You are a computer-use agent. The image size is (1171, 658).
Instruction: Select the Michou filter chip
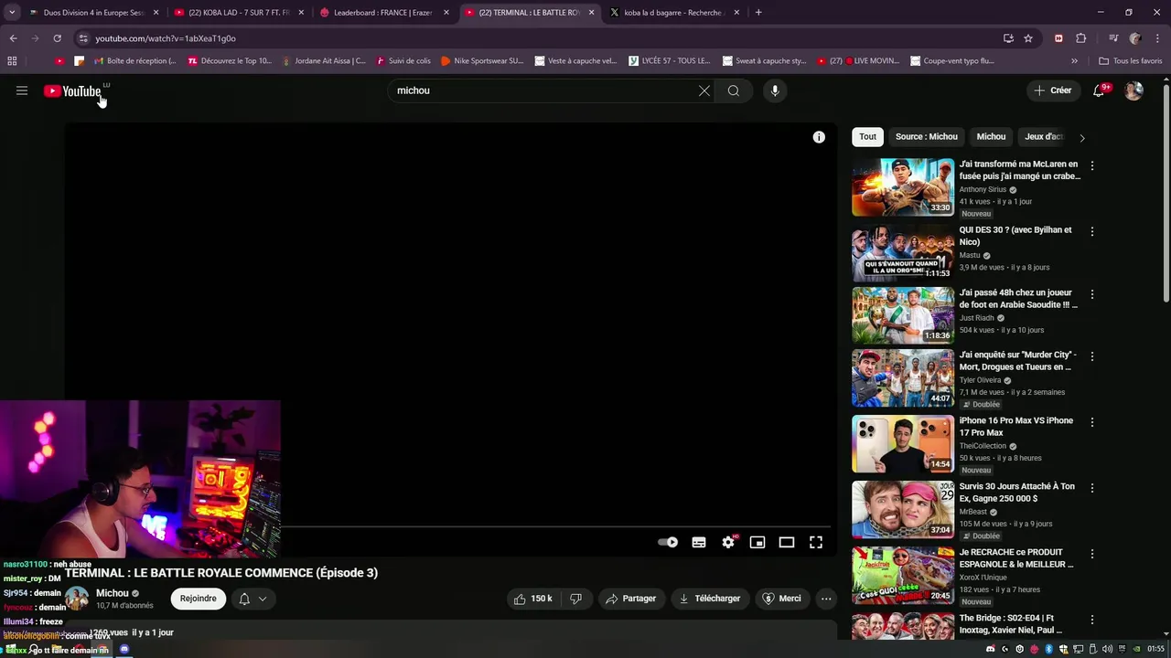[x=991, y=137]
